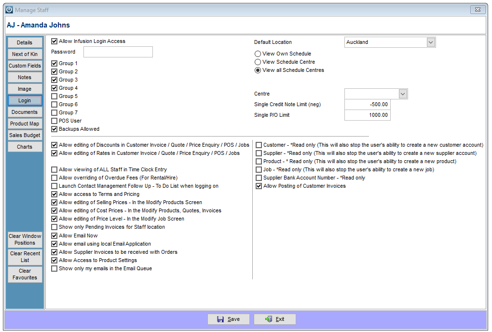Toggle Allow Posting of Customer Invoices

coord(259,186)
